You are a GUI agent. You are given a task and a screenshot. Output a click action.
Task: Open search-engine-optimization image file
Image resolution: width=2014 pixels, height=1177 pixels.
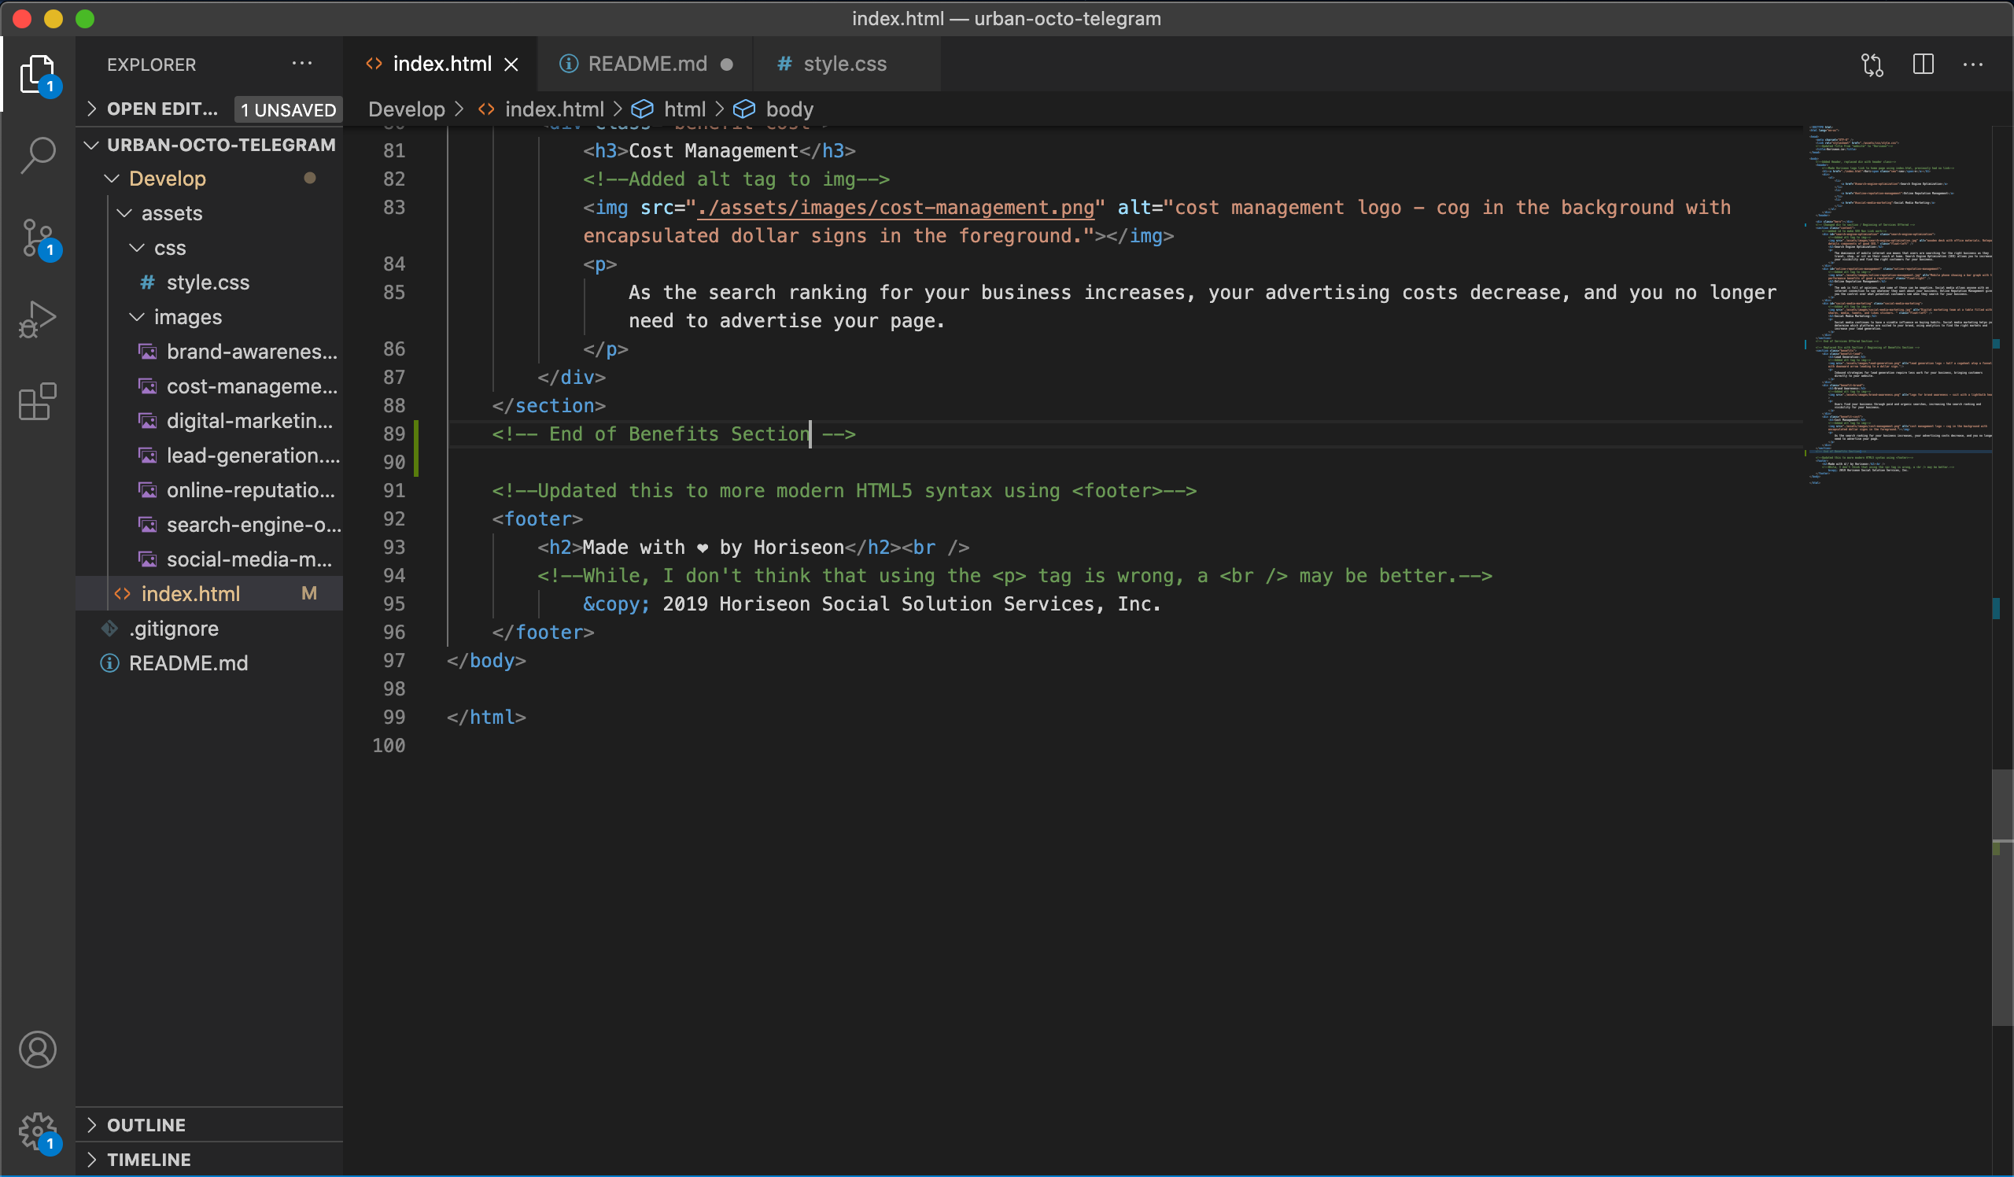click(209, 525)
